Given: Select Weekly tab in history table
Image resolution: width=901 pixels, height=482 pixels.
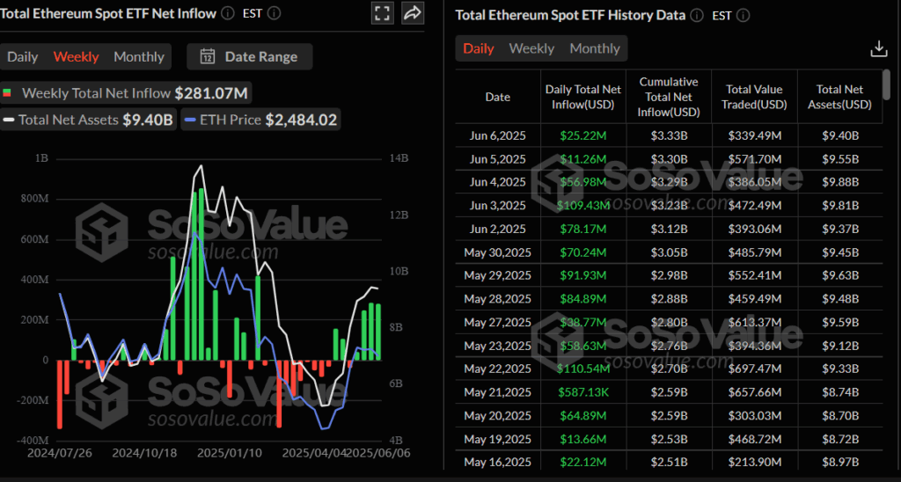Looking at the screenshot, I should (531, 48).
